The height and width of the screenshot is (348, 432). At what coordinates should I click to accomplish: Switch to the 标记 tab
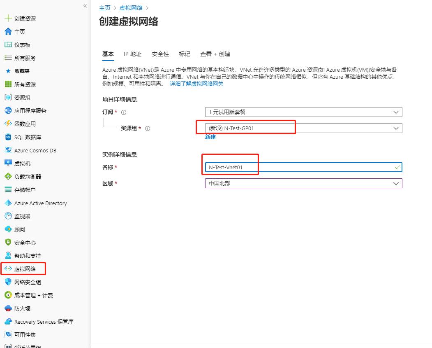pos(185,54)
